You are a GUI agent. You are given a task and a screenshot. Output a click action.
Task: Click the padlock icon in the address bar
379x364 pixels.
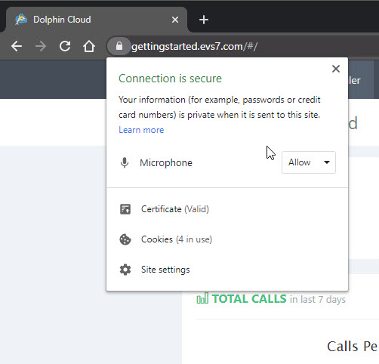[119, 46]
